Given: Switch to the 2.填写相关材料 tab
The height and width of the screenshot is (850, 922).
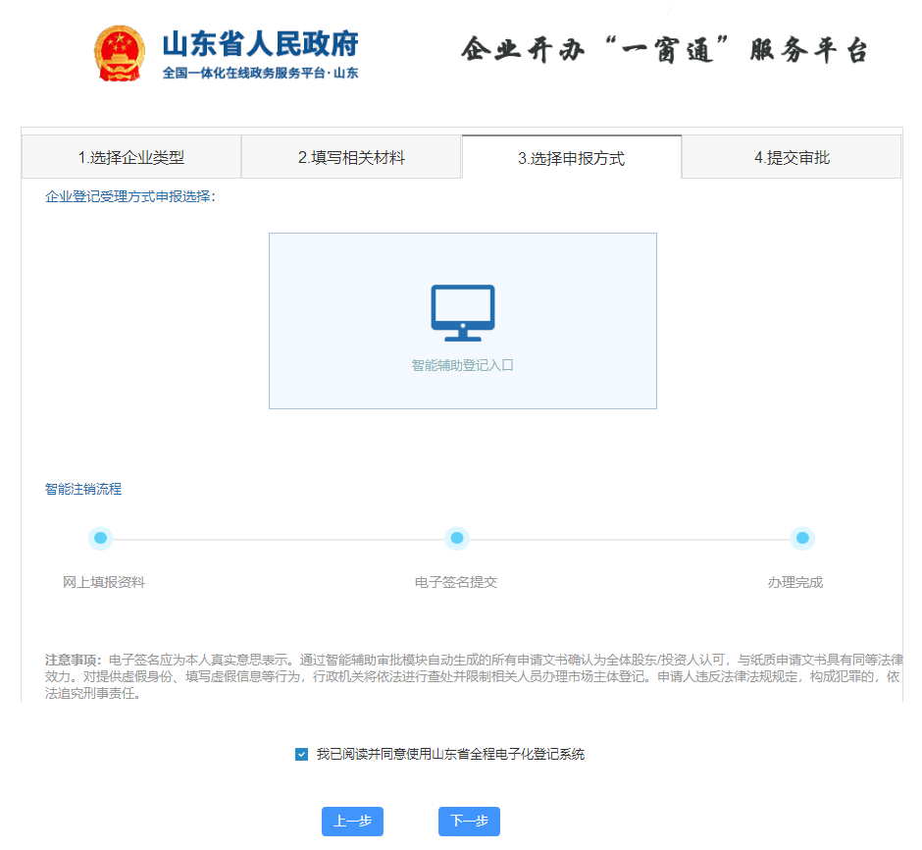Looking at the screenshot, I should (351, 157).
